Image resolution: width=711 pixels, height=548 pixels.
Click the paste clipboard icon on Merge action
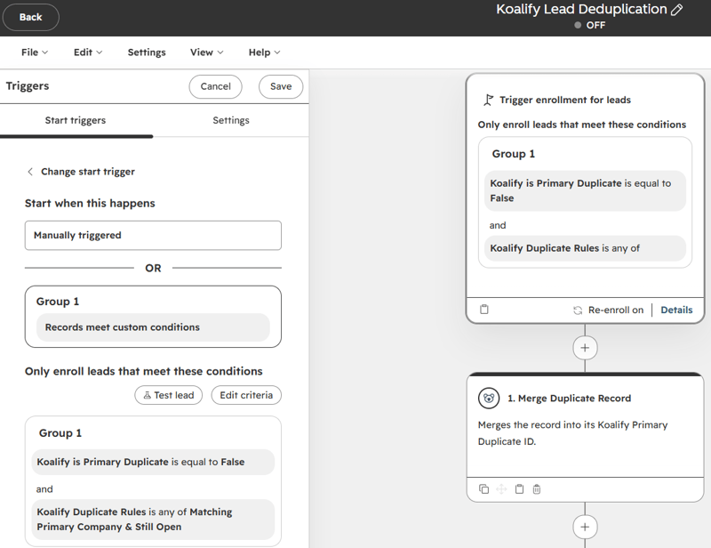click(x=519, y=489)
